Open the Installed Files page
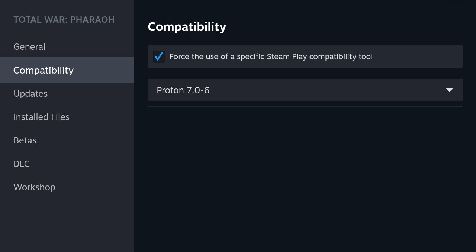This screenshot has width=476, height=252. pyautogui.click(x=41, y=117)
